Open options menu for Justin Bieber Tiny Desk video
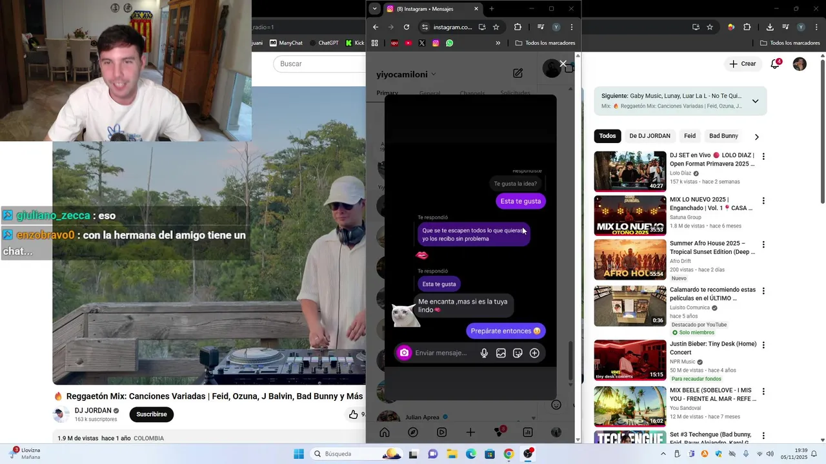This screenshot has height=464, width=826. pyautogui.click(x=763, y=345)
